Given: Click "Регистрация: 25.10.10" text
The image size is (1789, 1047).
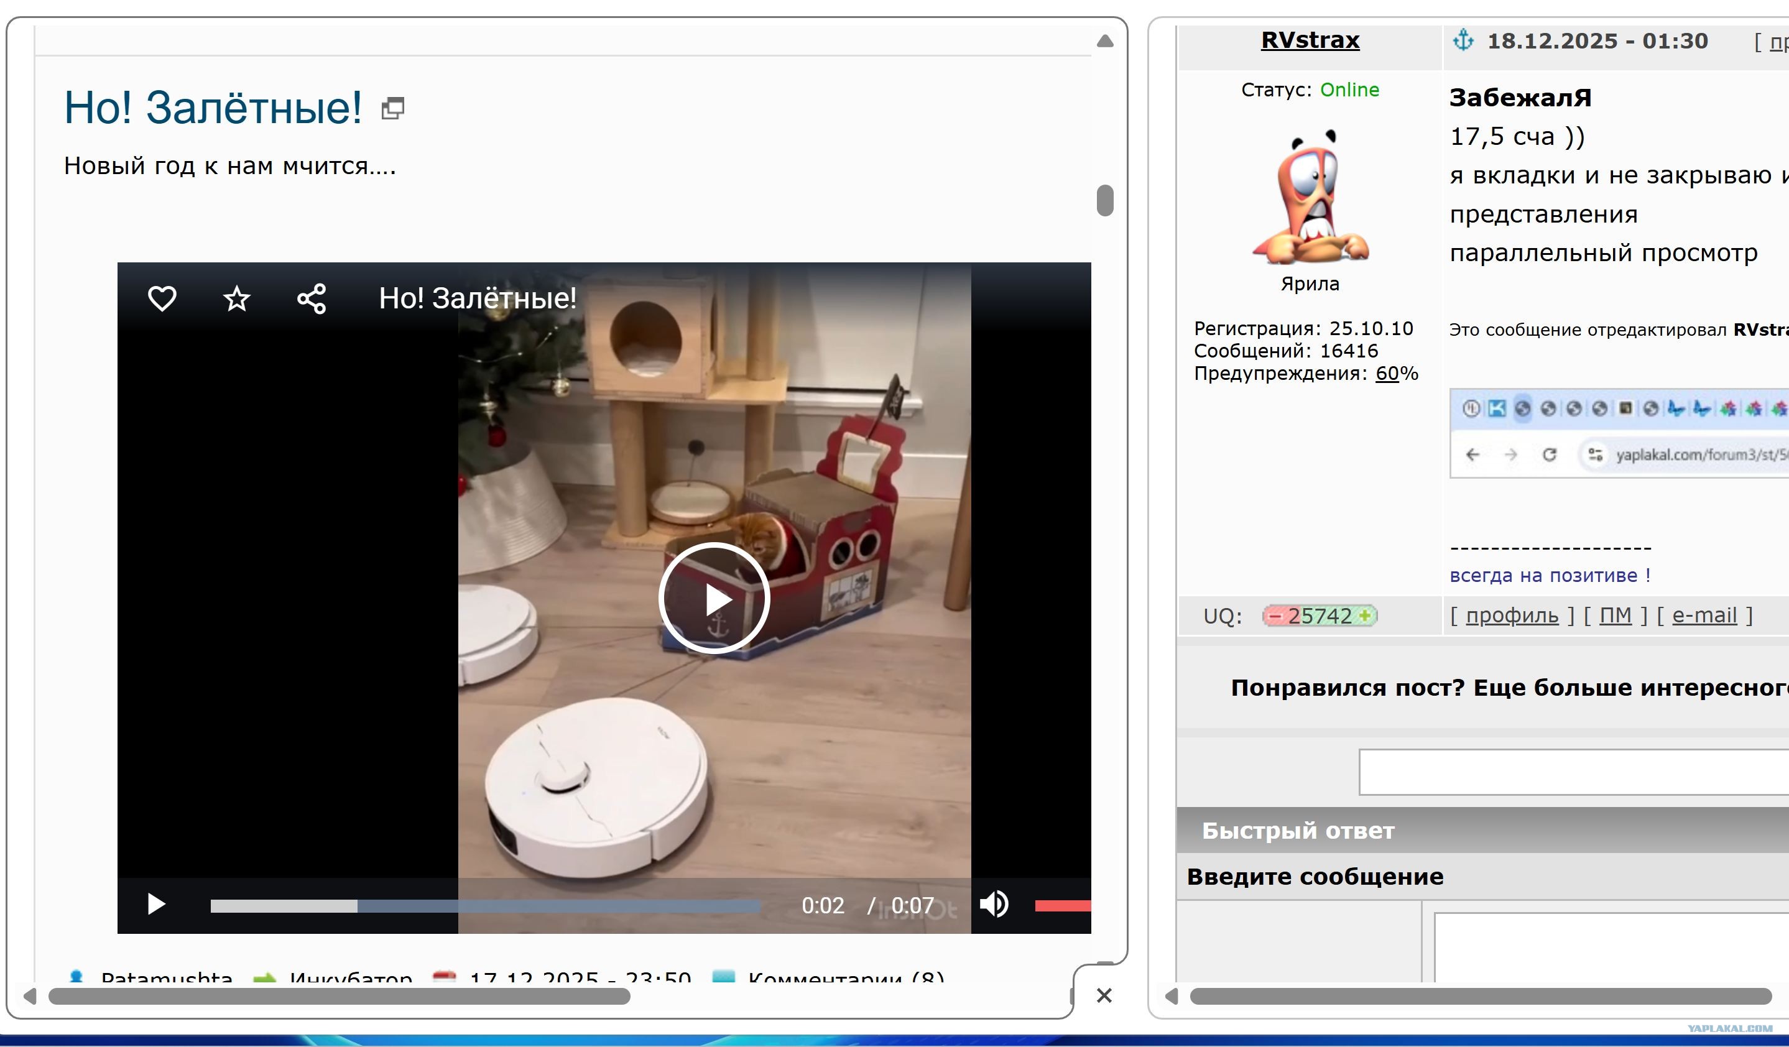Looking at the screenshot, I should point(1303,328).
